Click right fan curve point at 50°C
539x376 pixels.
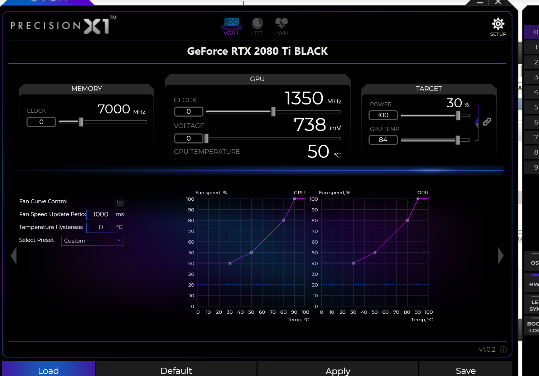click(x=375, y=253)
